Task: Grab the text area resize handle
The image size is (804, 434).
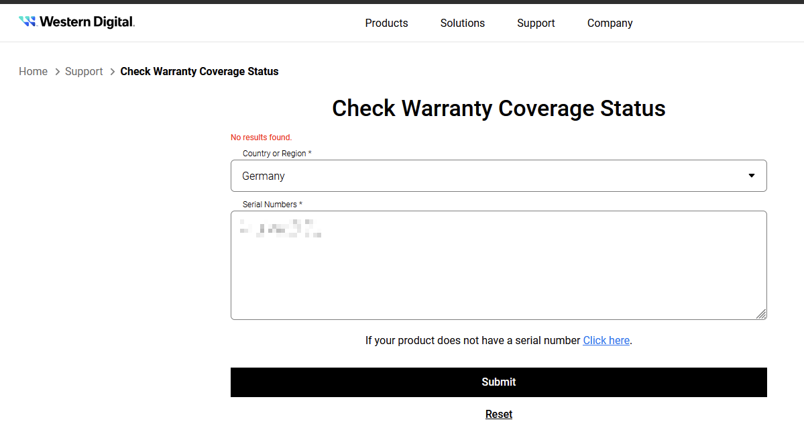Action: click(762, 314)
